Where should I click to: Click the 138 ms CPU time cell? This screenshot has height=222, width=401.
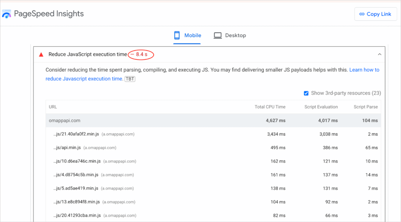[x=278, y=188]
